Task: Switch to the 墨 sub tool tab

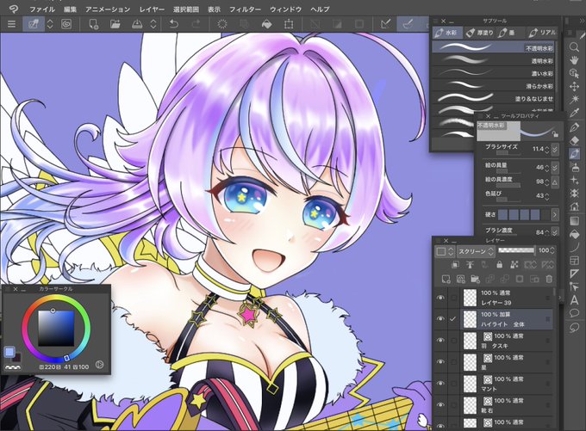Action: (x=507, y=33)
